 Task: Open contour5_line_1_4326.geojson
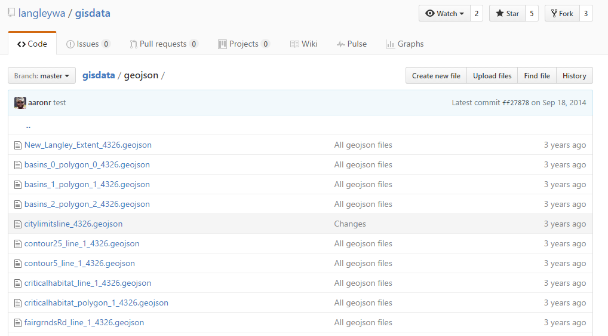click(x=79, y=264)
